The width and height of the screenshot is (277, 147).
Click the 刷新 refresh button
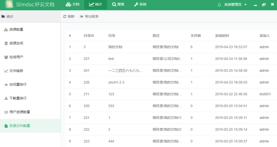tap(69, 16)
